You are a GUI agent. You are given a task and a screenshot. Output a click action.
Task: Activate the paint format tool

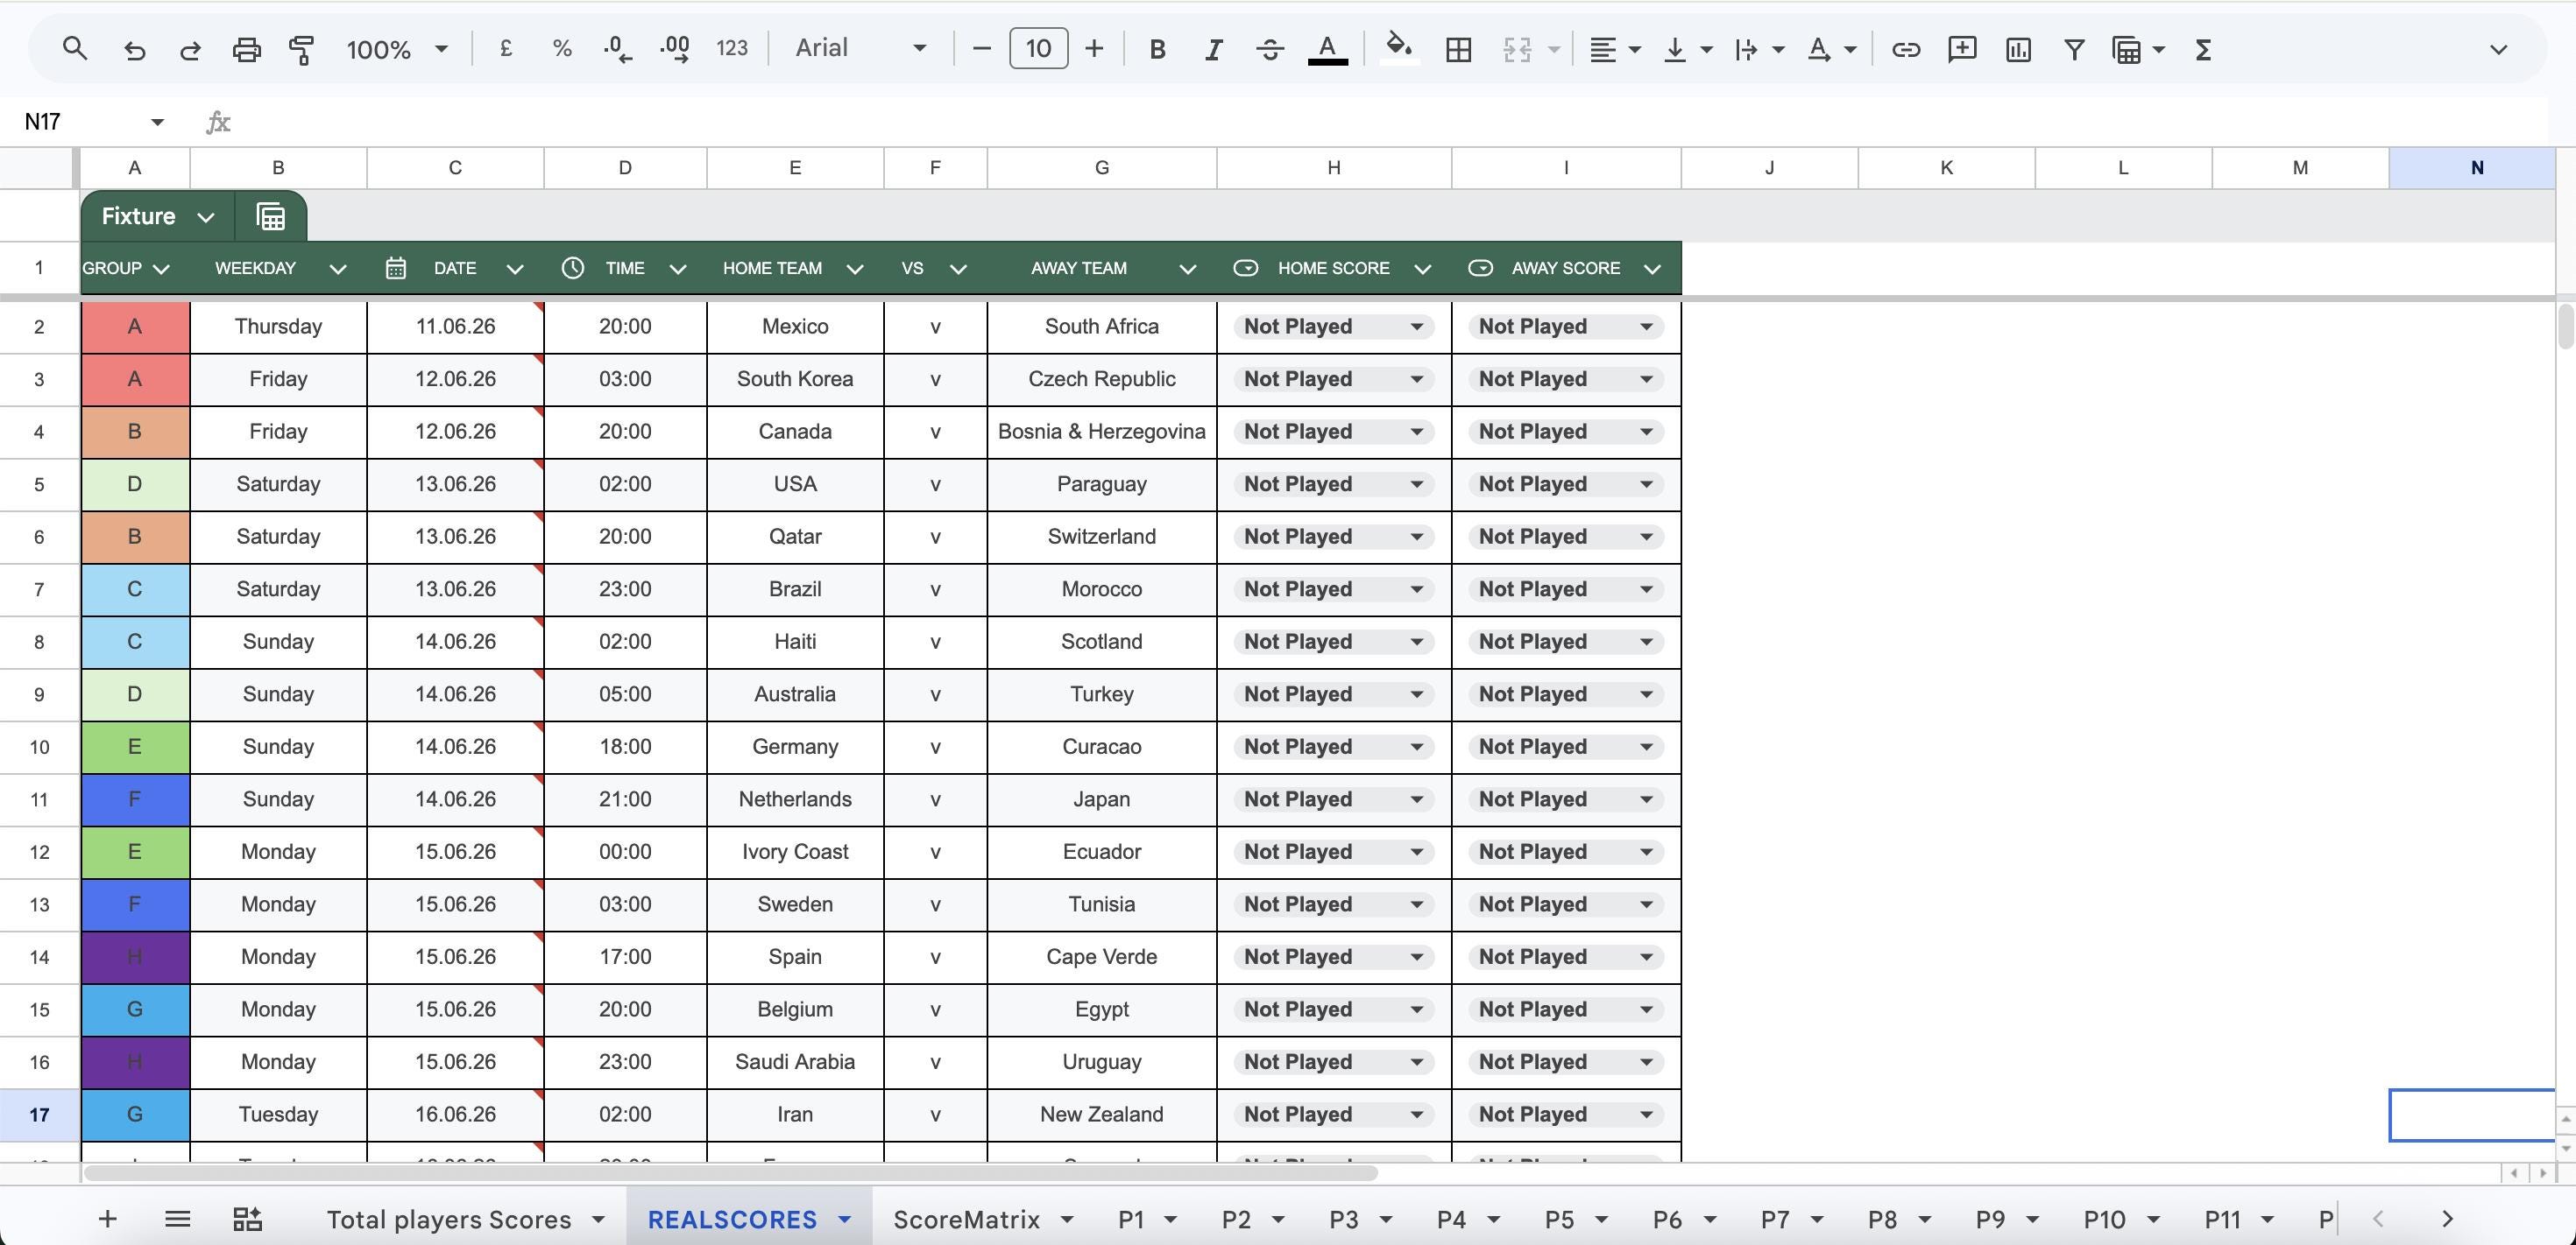pyautogui.click(x=301, y=49)
